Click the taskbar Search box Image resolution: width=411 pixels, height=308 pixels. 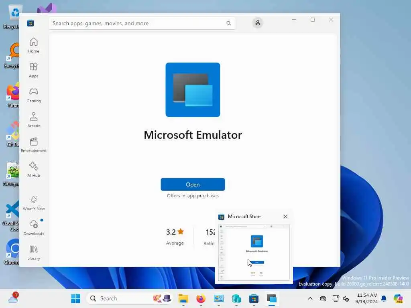tap(130, 298)
